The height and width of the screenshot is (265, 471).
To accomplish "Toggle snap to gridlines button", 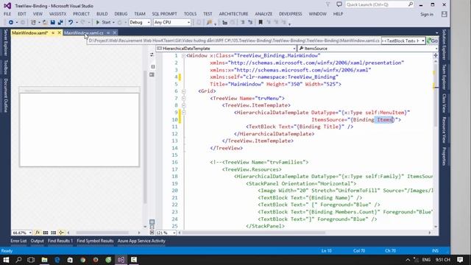I will (x=54, y=233).
